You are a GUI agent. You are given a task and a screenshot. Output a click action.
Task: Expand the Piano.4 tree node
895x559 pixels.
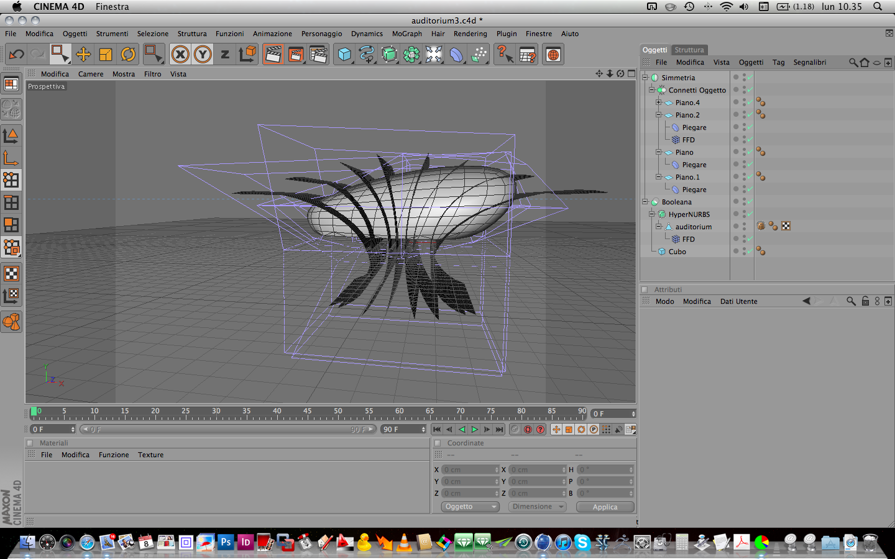coord(658,102)
